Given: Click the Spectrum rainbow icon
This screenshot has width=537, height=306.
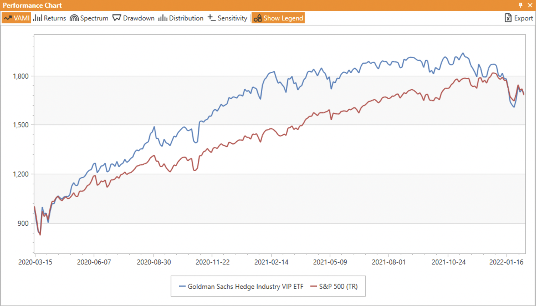Looking at the screenshot, I should tap(74, 18).
